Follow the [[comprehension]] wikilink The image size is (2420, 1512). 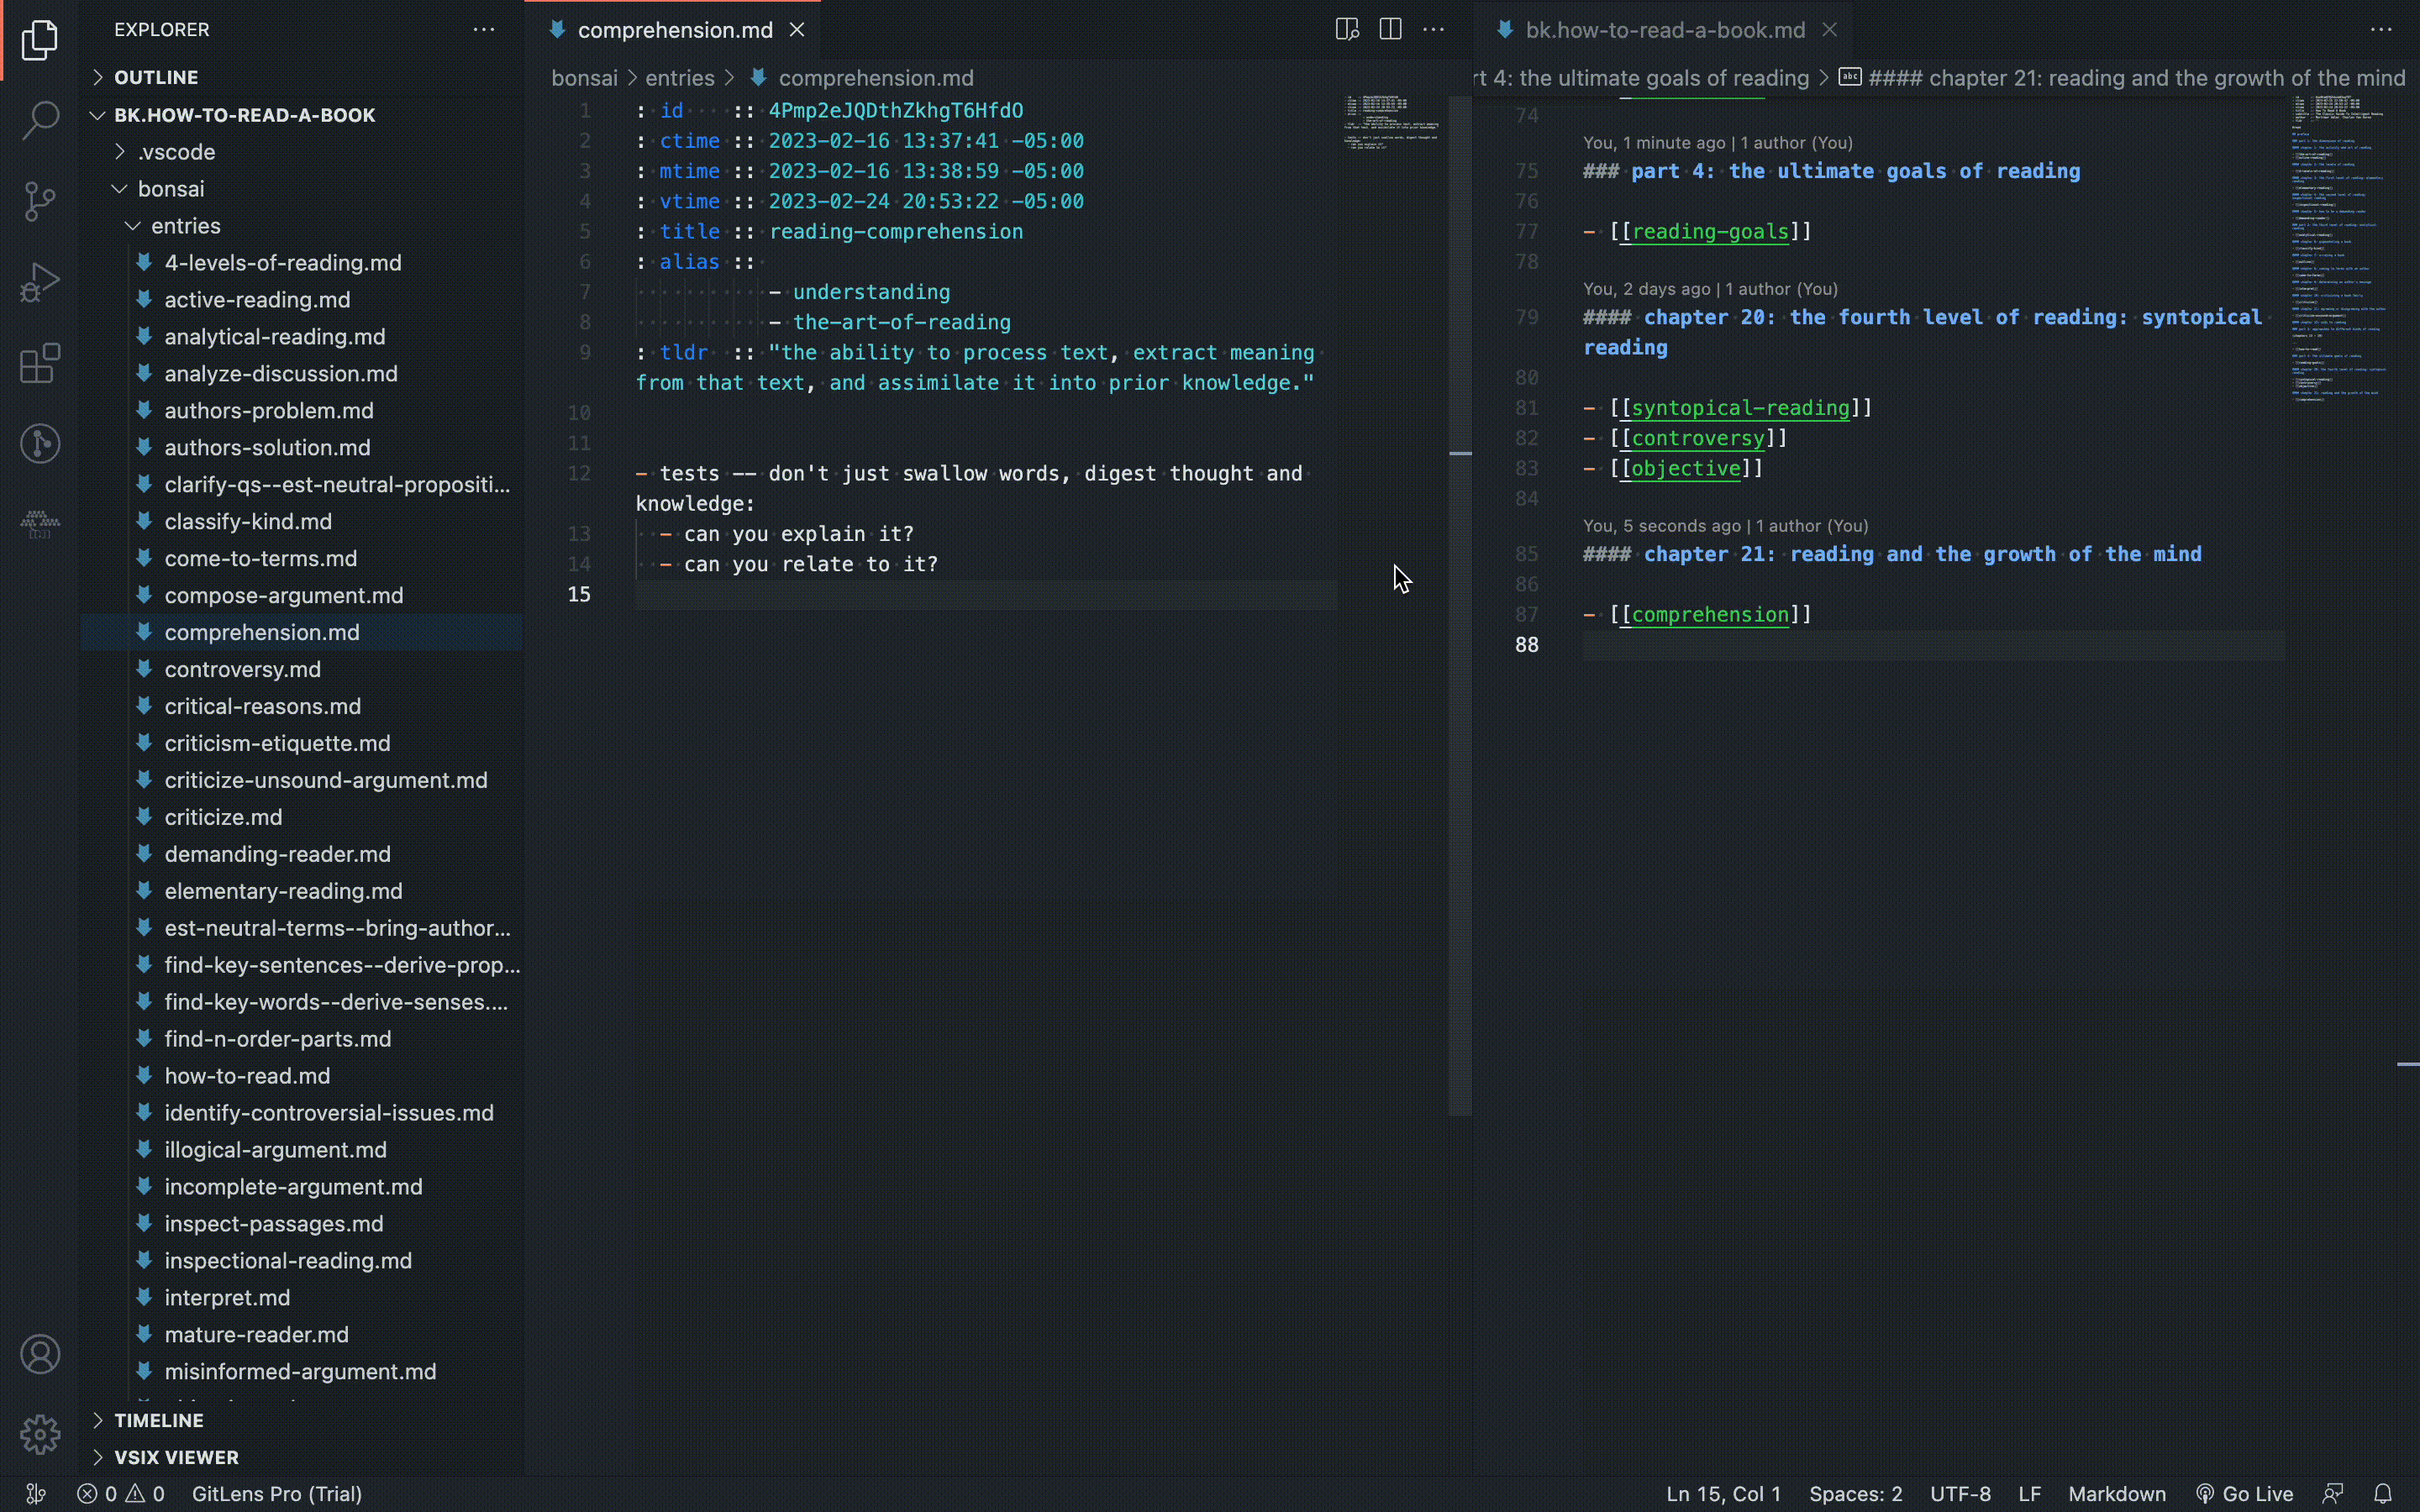[x=1710, y=614]
